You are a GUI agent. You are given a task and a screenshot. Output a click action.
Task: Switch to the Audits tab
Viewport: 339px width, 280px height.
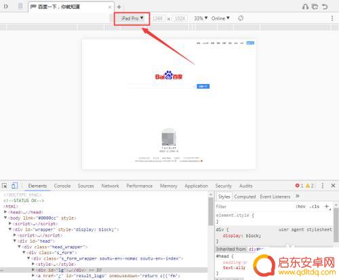246,186
